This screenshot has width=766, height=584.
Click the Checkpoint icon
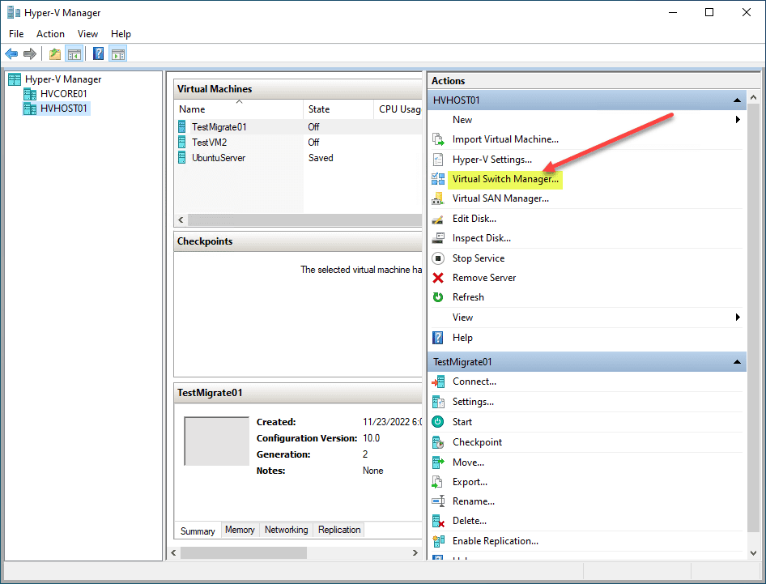(x=438, y=442)
